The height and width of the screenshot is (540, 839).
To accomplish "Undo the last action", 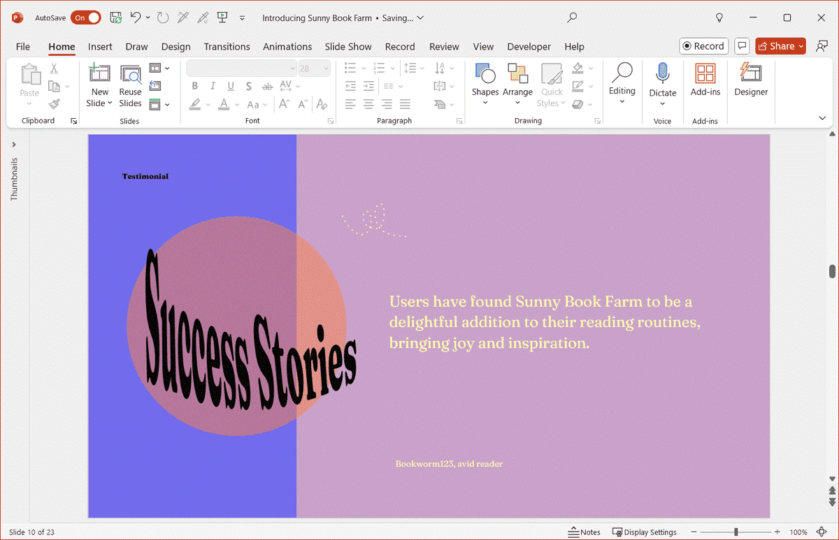I will point(136,17).
